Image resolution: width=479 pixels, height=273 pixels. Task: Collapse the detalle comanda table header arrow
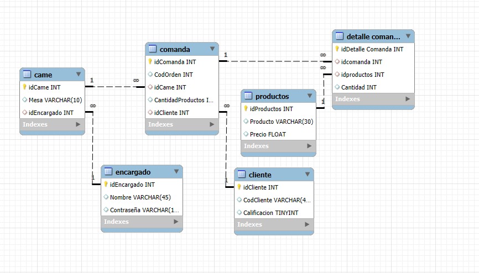click(408, 36)
